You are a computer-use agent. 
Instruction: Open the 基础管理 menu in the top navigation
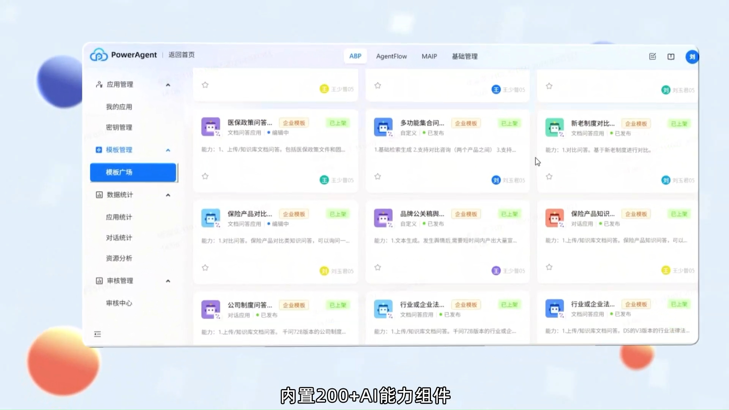coord(465,56)
